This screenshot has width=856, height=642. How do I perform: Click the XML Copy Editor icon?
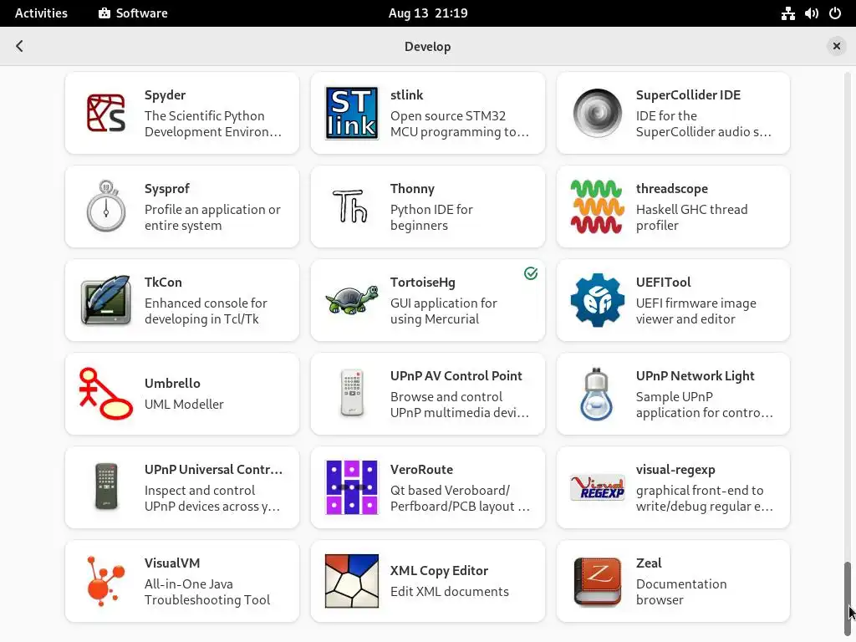click(352, 581)
